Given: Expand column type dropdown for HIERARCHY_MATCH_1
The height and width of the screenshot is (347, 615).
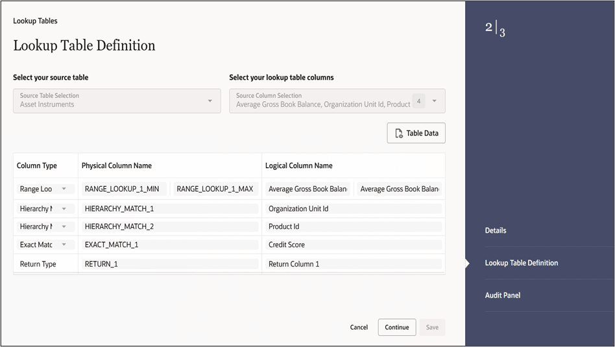Looking at the screenshot, I should point(45,209).
